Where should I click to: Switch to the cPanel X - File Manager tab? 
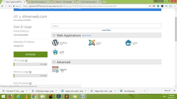[64, 2]
